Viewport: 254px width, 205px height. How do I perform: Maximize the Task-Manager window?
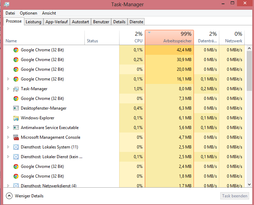tap(232, 3)
